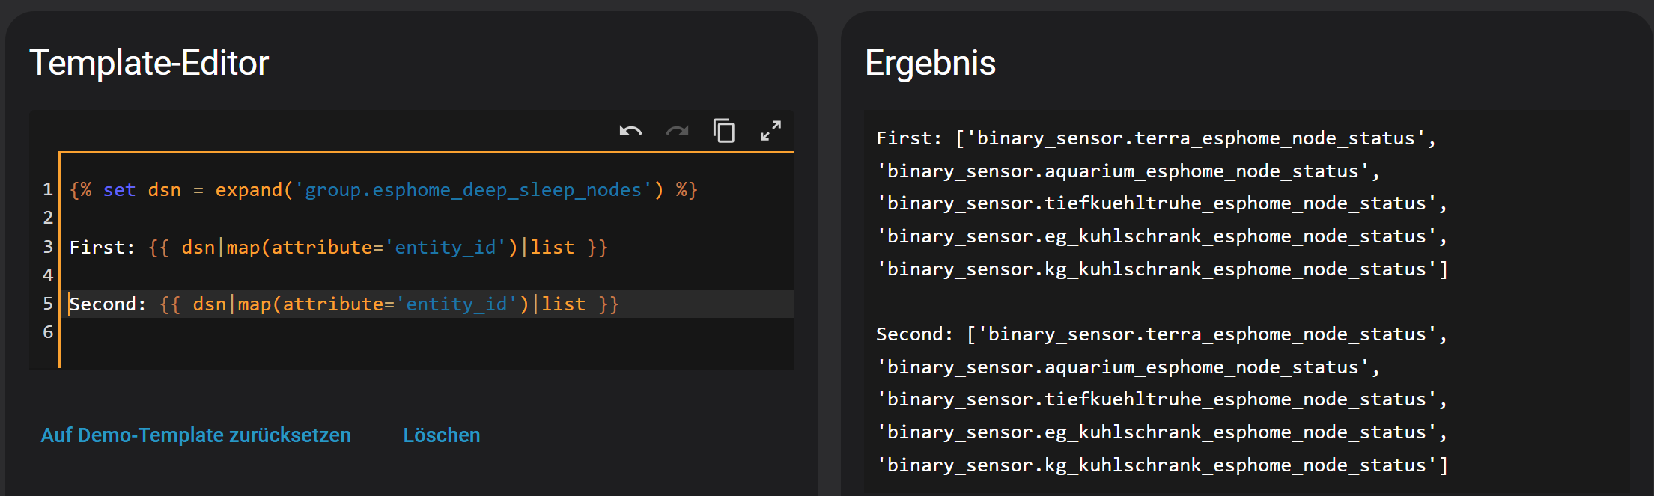
Task: Click the 'set' keyword on line 1
Action: point(119,190)
